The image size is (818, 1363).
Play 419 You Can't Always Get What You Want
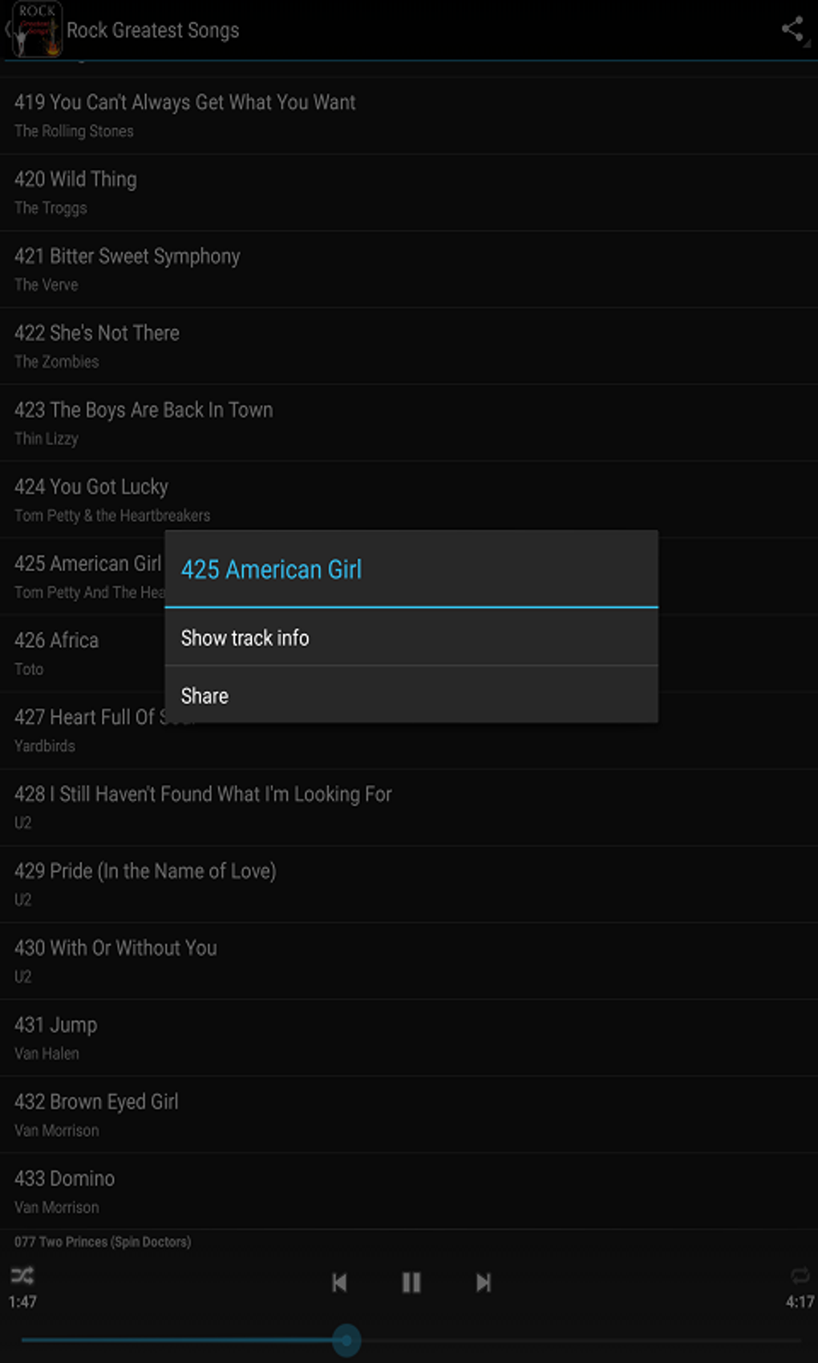pos(409,115)
